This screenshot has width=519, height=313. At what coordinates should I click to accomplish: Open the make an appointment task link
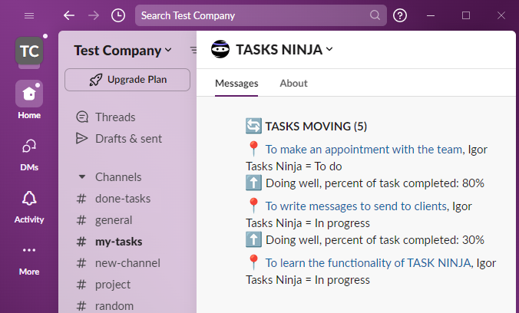click(x=364, y=150)
